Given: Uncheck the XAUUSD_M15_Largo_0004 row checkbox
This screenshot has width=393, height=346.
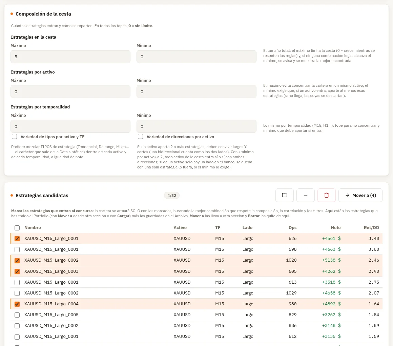Looking at the screenshot, I should [17, 304].
